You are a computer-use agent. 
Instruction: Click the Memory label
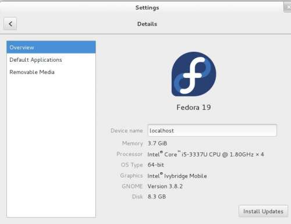[x=133, y=143]
